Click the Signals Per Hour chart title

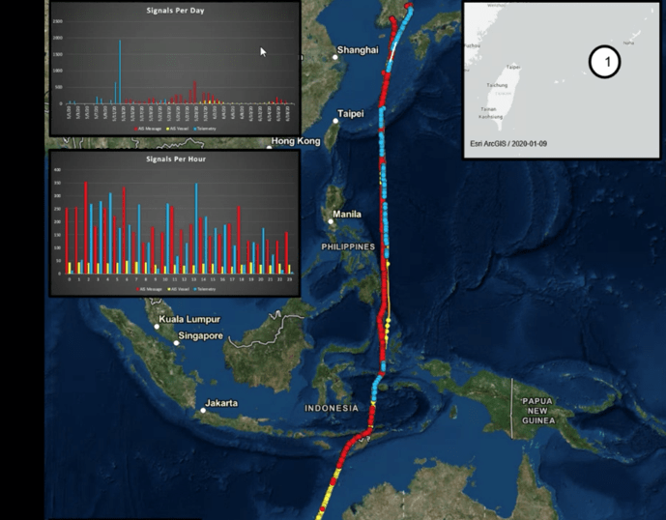(175, 159)
